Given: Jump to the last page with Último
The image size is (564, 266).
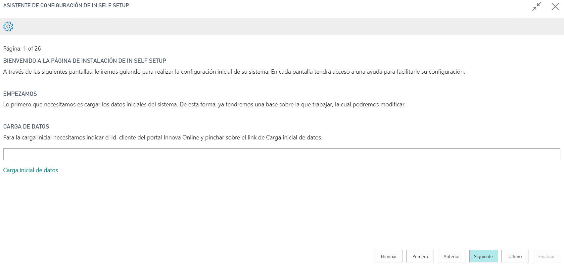Looking at the screenshot, I should tap(515, 256).
